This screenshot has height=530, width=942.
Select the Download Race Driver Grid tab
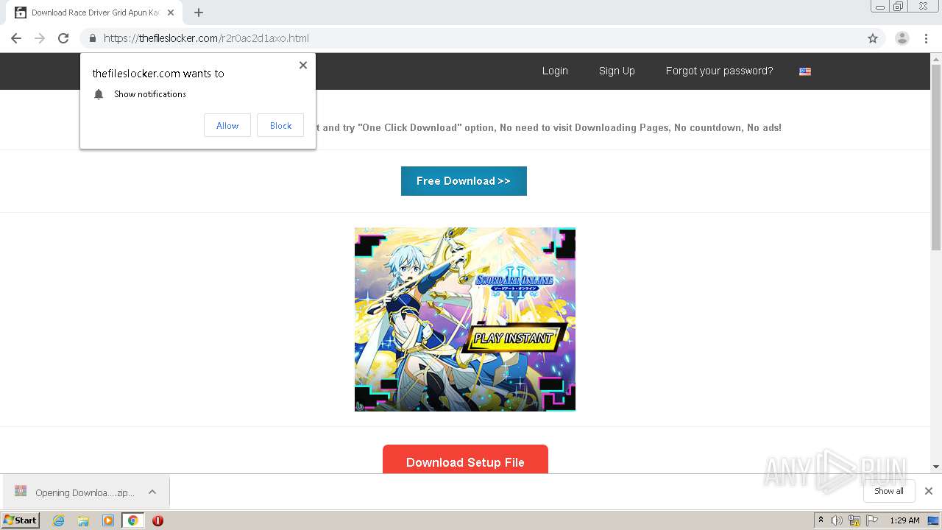(x=94, y=13)
